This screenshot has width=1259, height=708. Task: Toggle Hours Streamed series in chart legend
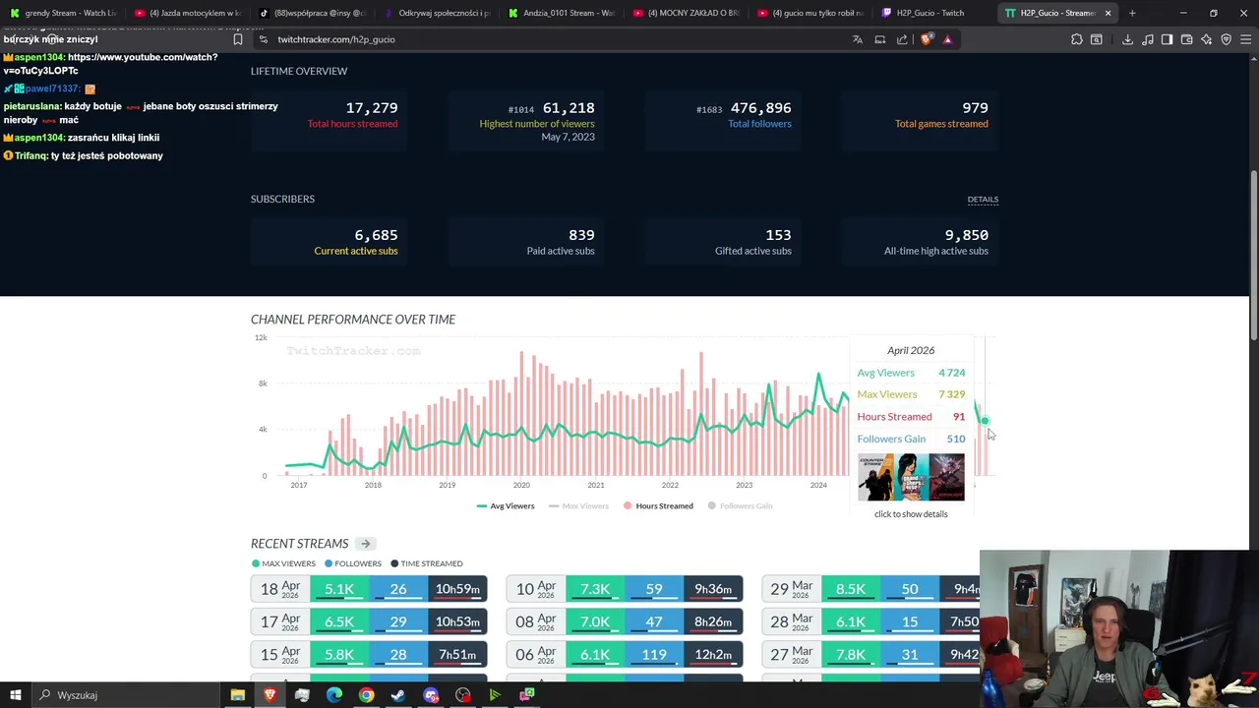pyautogui.click(x=658, y=505)
